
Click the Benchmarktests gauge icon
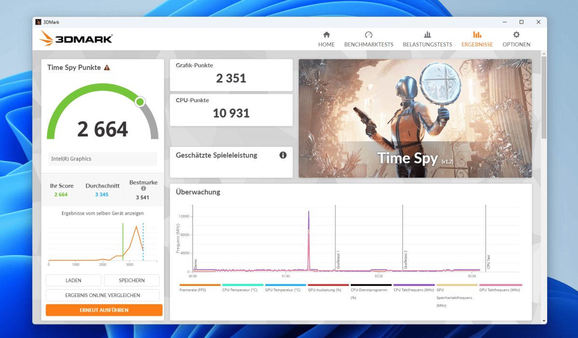(x=369, y=35)
